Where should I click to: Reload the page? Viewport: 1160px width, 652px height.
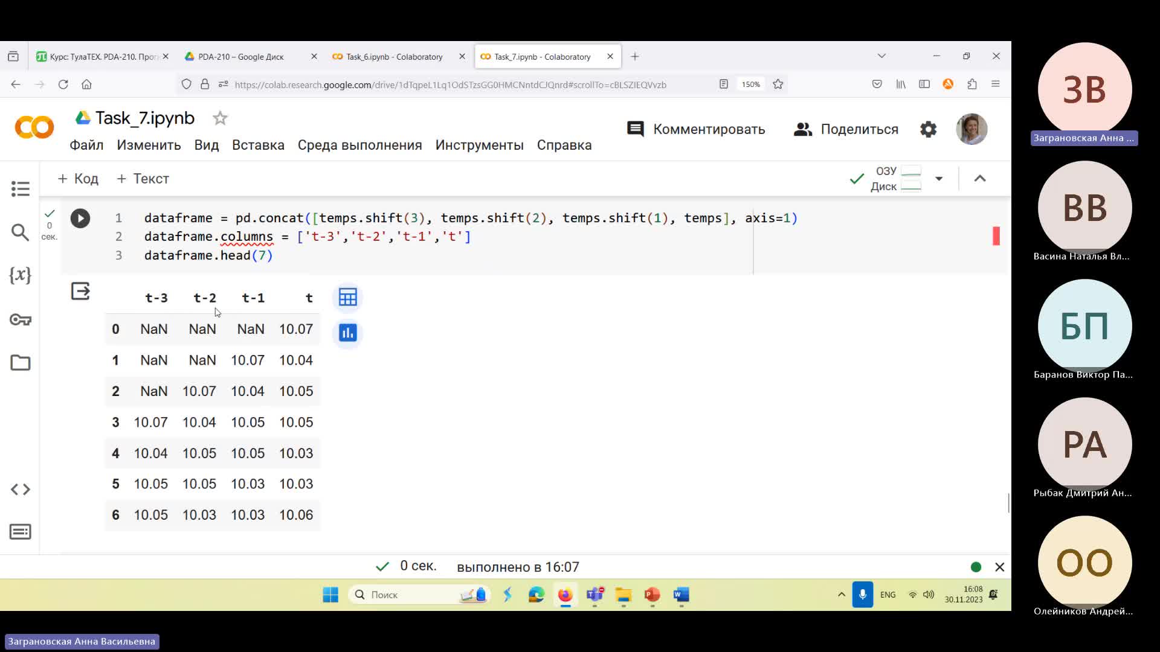(x=63, y=85)
